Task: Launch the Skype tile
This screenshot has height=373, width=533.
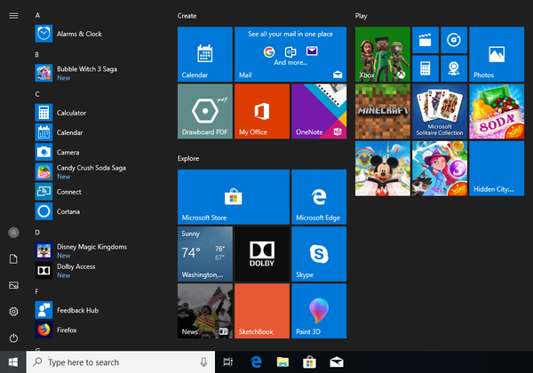Action: [319, 254]
